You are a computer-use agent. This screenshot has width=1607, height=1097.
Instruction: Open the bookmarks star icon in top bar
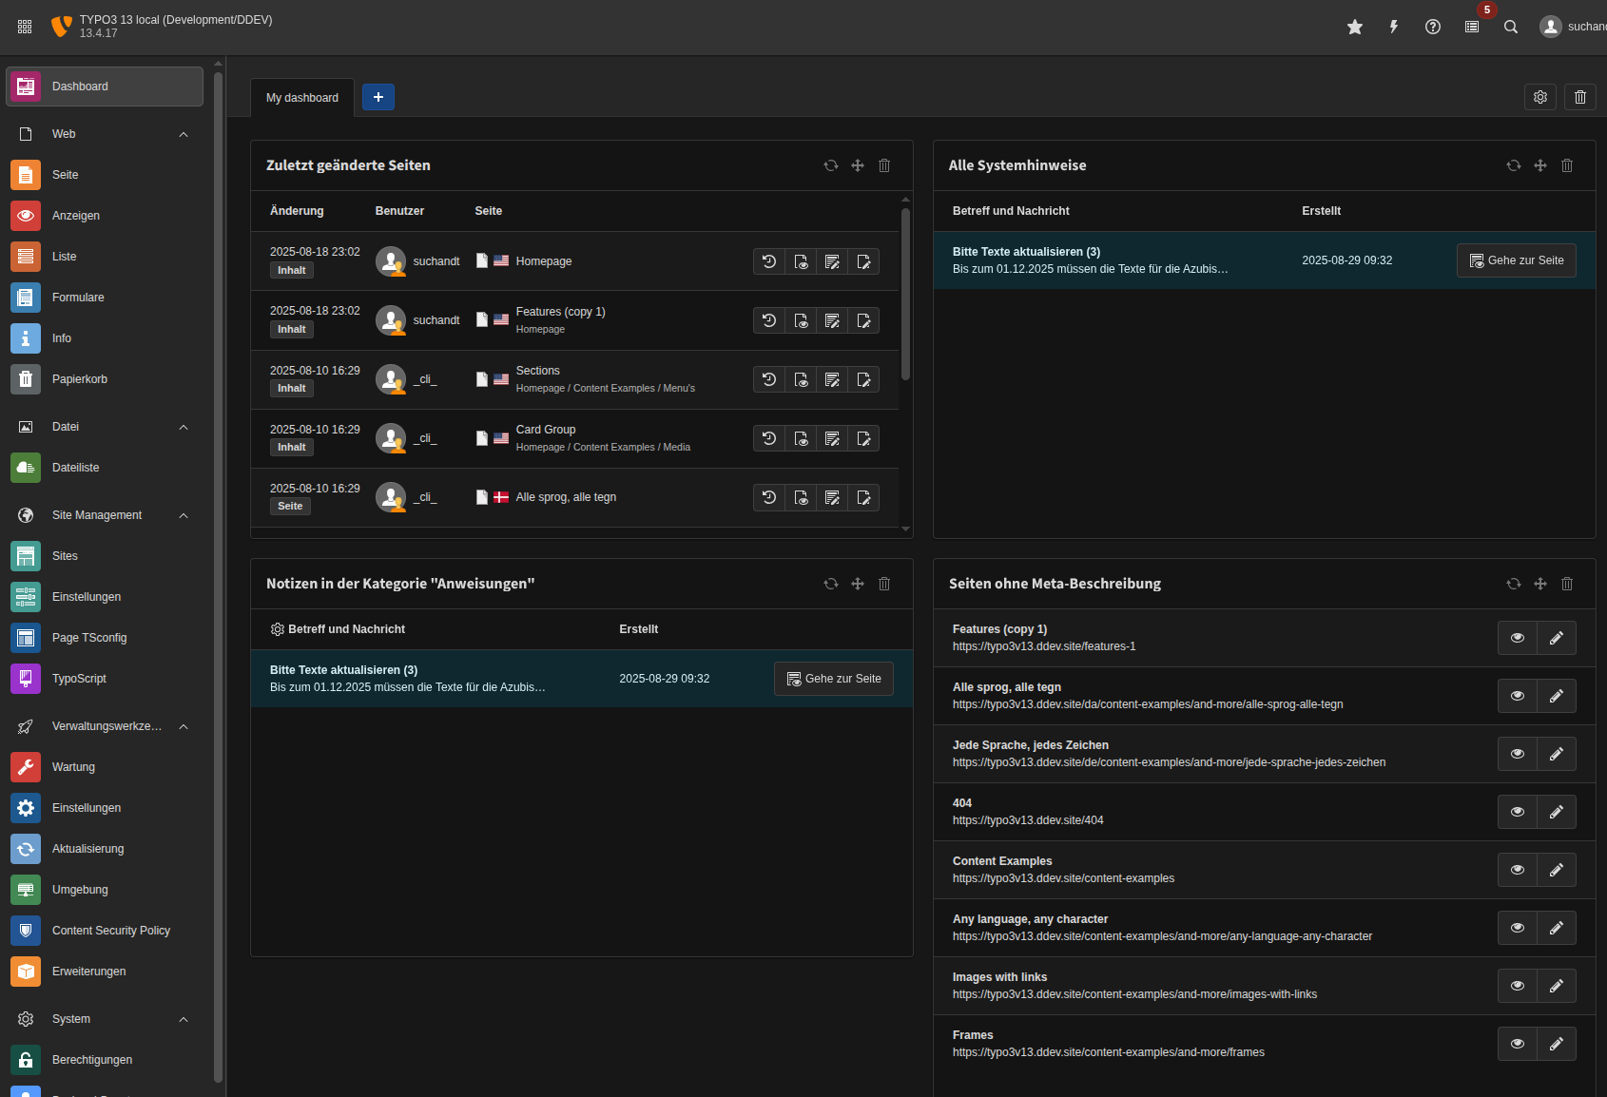click(x=1355, y=27)
